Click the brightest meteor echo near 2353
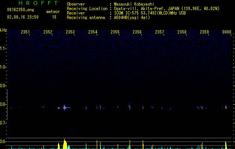Screen dimensions: 235x149 pyautogui.click(x=65, y=107)
